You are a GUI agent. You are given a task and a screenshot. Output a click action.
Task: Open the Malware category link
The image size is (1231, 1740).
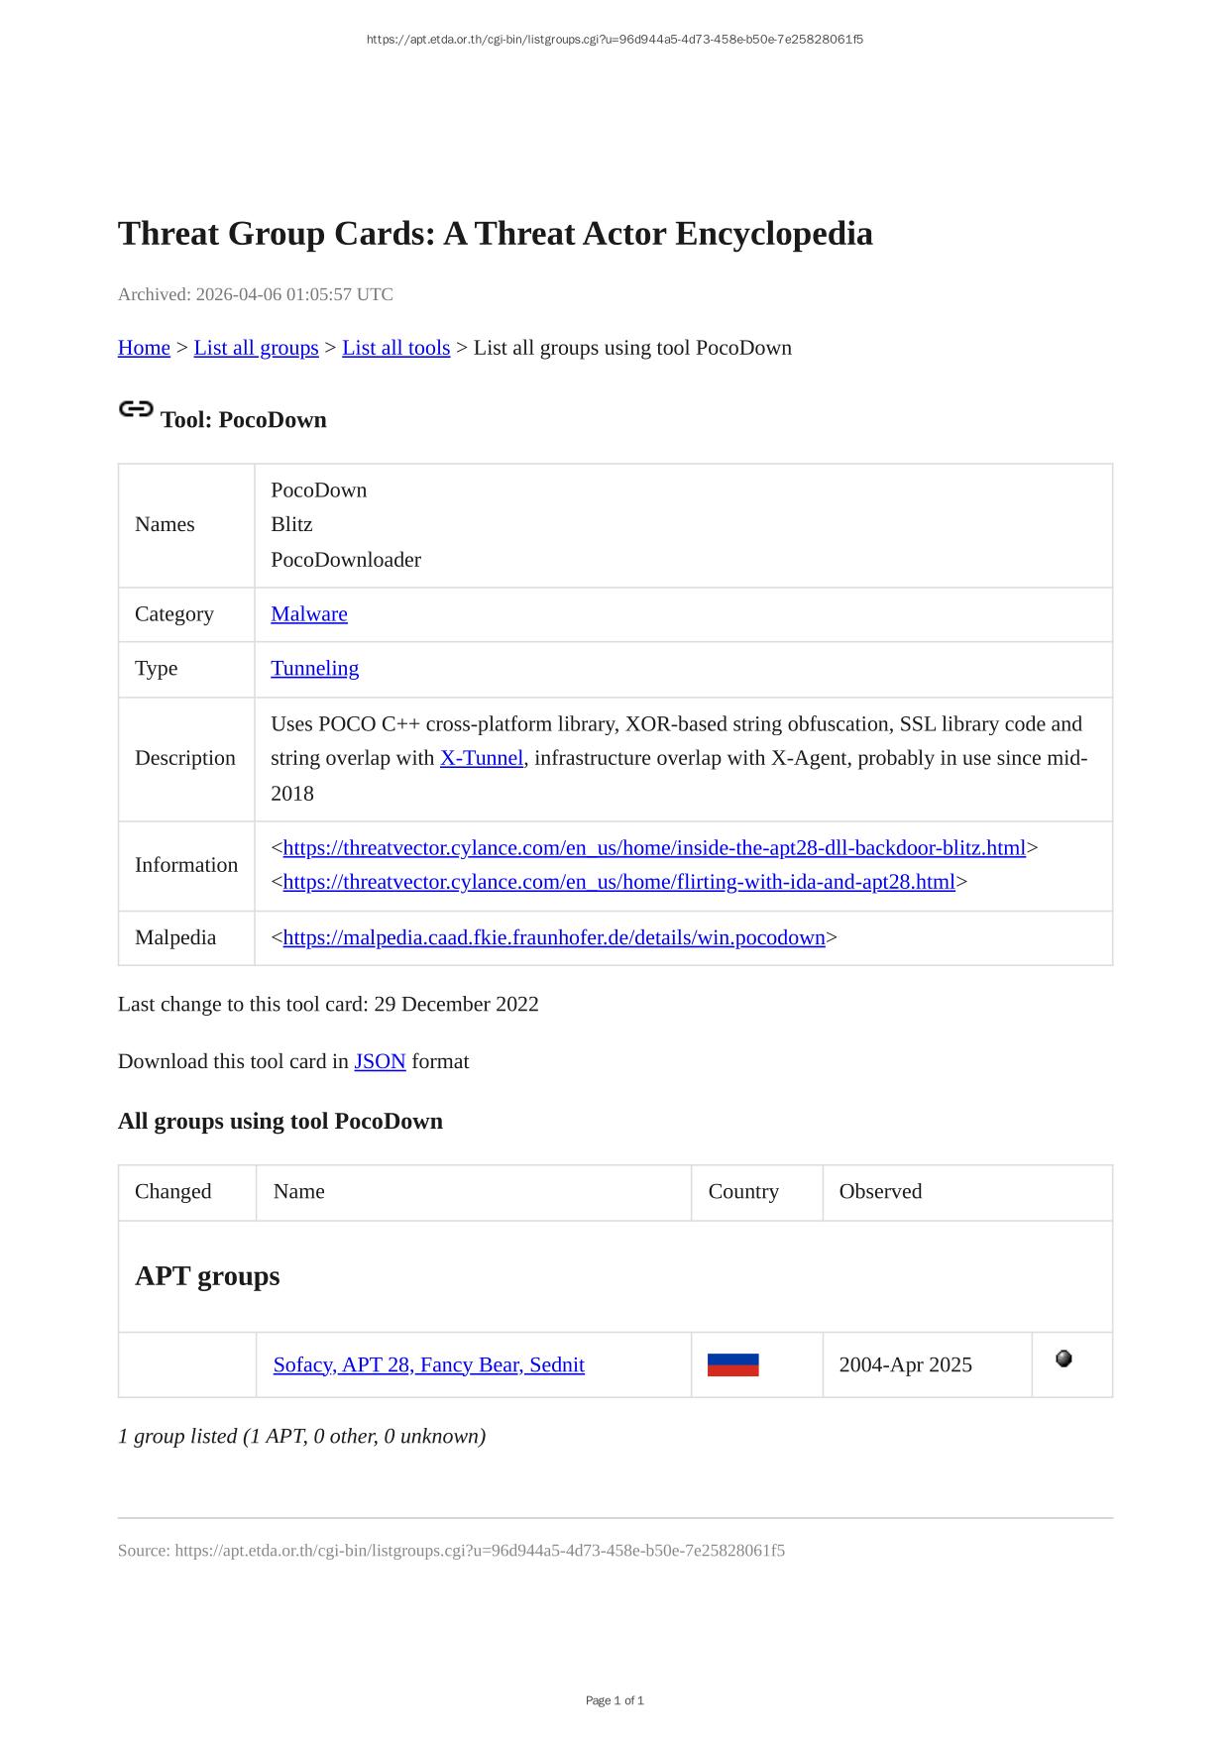tap(309, 614)
